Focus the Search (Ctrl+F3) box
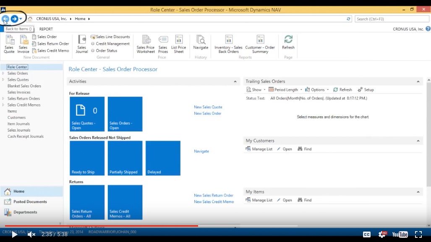 (392, 19)
